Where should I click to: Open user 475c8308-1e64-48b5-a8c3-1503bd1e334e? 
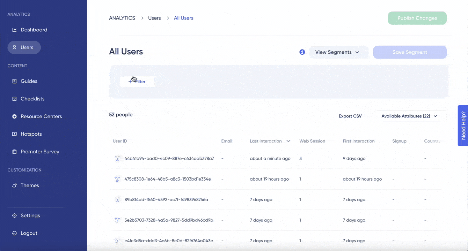click(168, 179)
